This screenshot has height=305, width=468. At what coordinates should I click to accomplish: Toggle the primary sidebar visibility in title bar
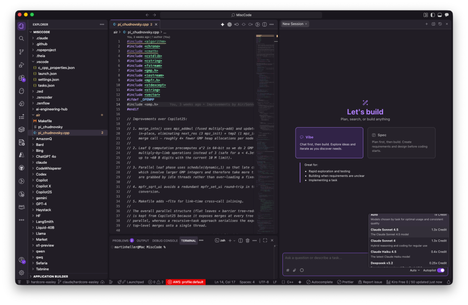[432, 15]
